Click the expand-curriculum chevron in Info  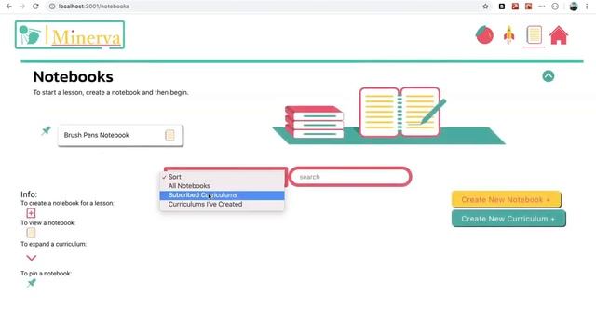(32, 258)
